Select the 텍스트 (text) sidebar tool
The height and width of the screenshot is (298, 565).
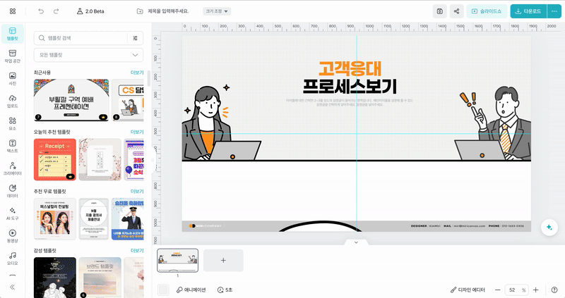coord(12,145)
